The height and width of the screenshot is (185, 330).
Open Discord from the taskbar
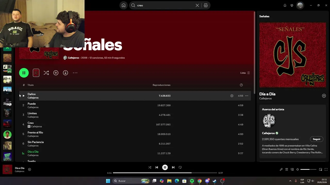pos(207,181)
